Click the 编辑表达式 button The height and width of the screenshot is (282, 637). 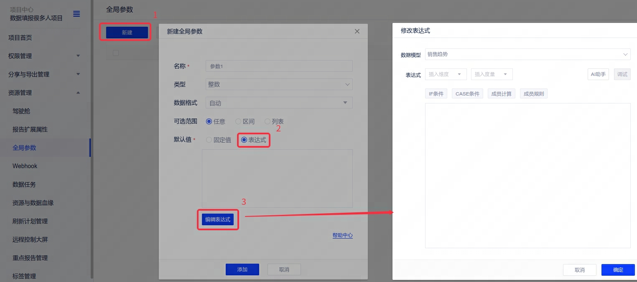click(x=218, y=219)
